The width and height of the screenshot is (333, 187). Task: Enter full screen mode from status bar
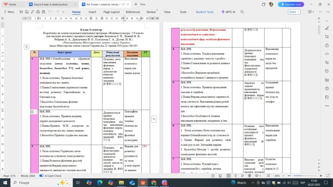click(x=328, y=176)
